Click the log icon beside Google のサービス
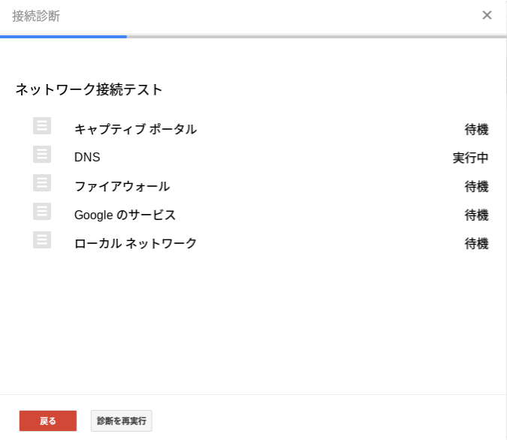The height and width of the screenshot is (440, 507). point(42,211)
